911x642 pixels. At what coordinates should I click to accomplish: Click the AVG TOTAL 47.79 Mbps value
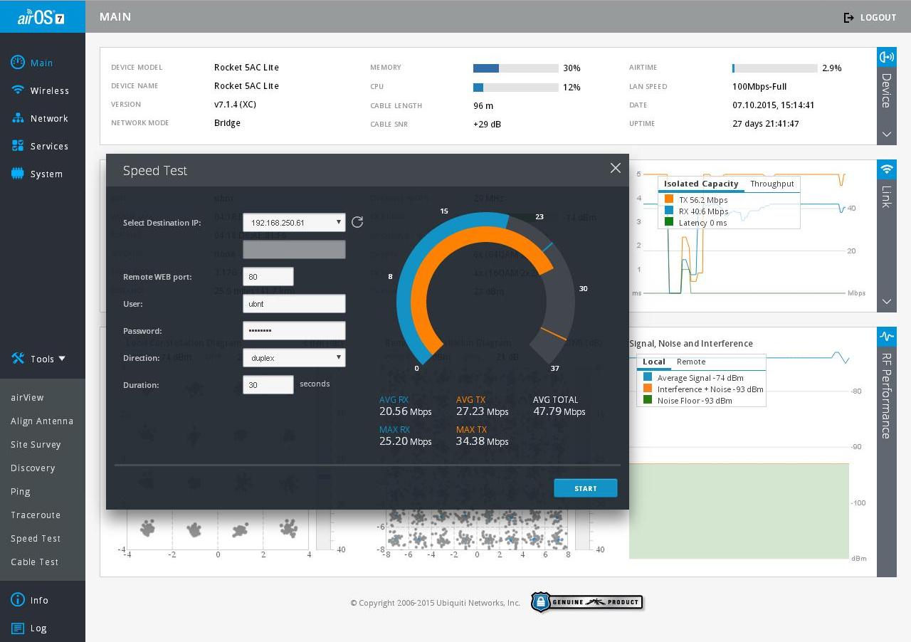click(559, 411)
